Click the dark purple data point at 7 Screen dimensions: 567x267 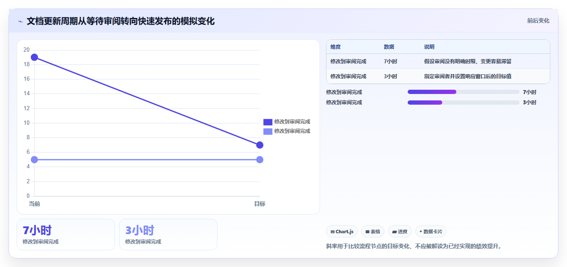(x=260, y=145)
